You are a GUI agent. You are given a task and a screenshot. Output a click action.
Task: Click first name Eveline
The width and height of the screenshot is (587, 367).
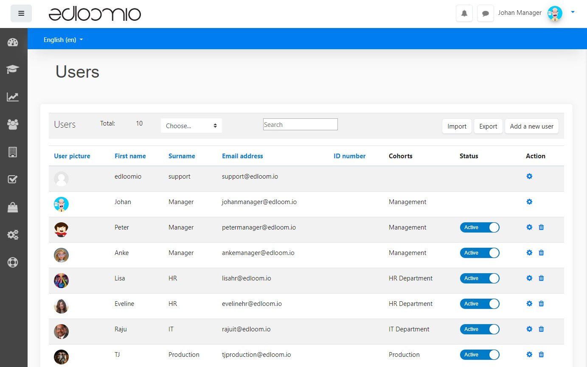(x=124, y=303)
